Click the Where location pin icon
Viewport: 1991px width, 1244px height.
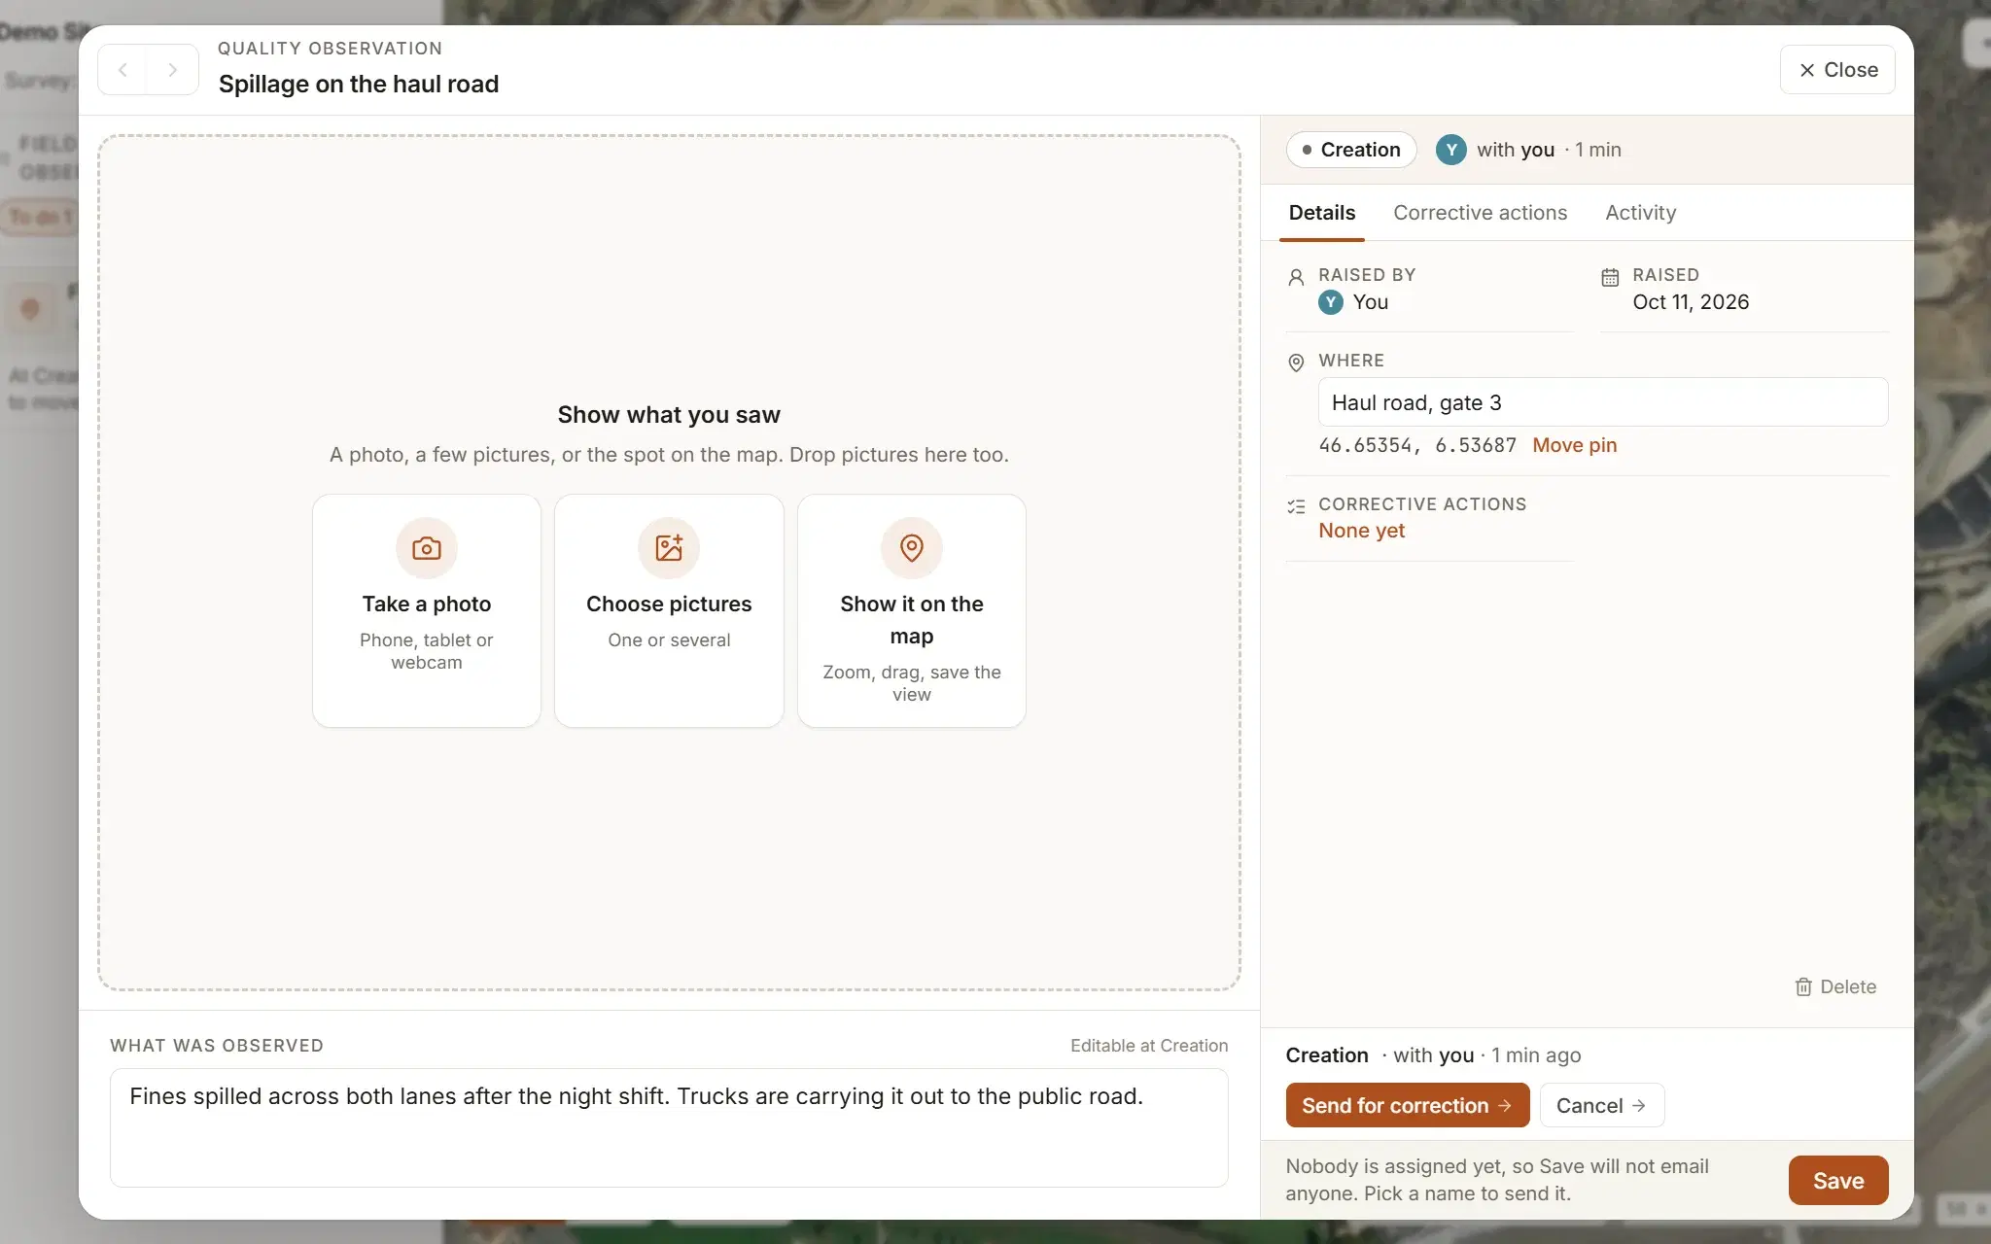[x=1296, y=363]
